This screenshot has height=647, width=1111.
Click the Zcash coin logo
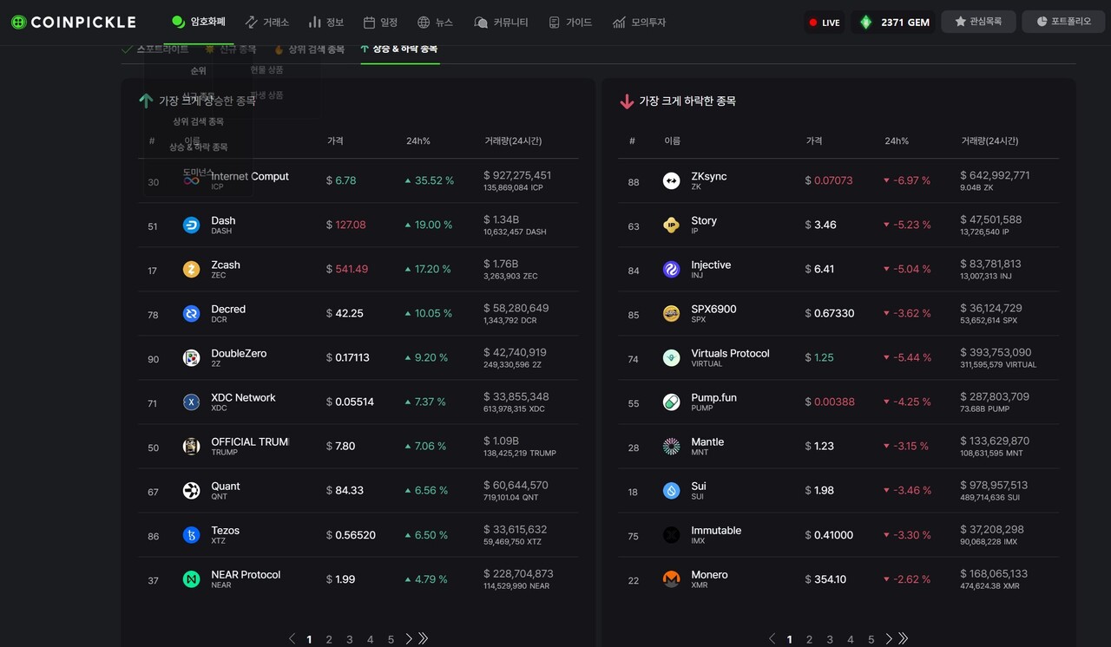(191, 270)
